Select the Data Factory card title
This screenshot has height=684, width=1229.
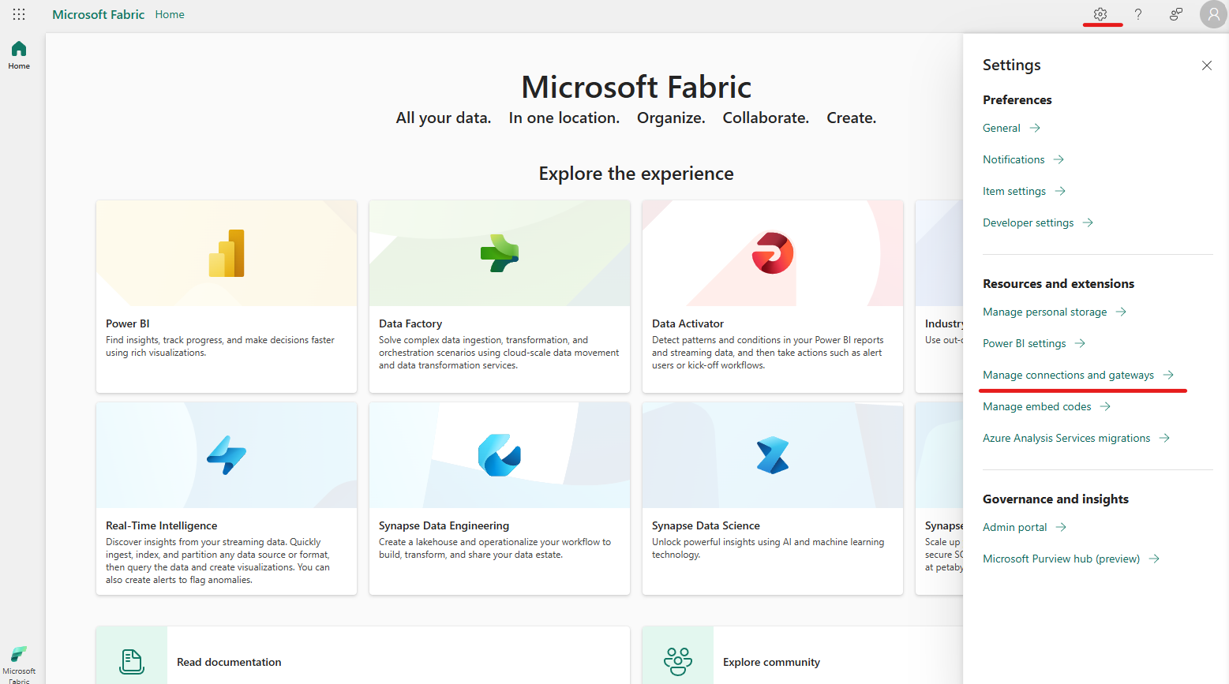pyautogui.click(x=410, y=323)
